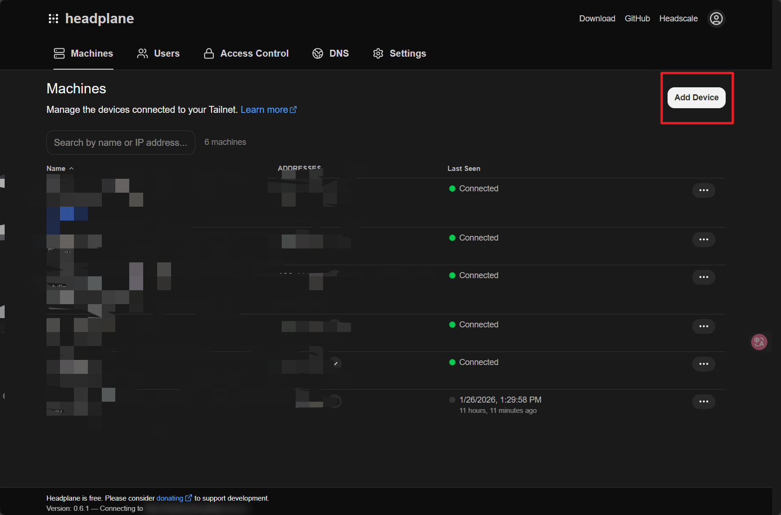The width and height of the screenshot is (781, 515).
Task: Click the donating link in footer
Action: (170, 498)
